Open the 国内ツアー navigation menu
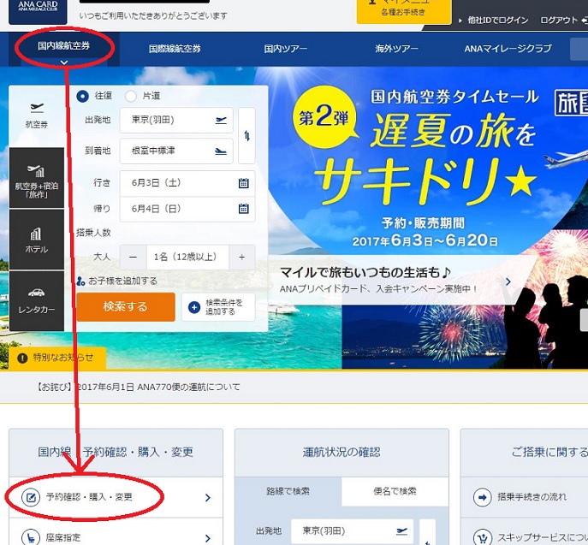Viewport: 588px width, 545px height. click(285, 49)
